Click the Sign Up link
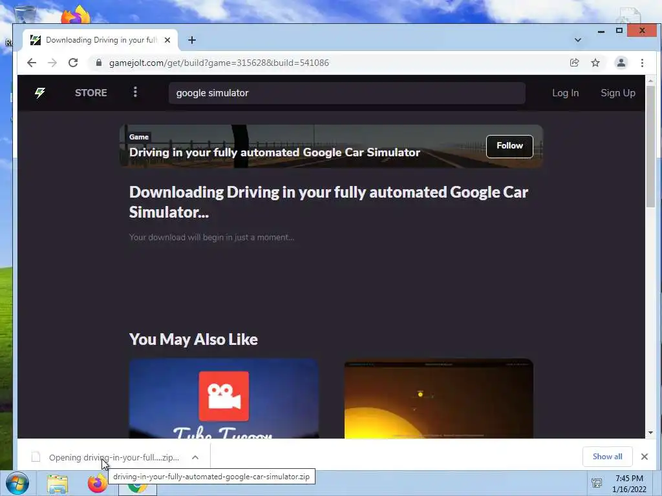The width and height of the screenshot is (662, 496). pos(617,93)
